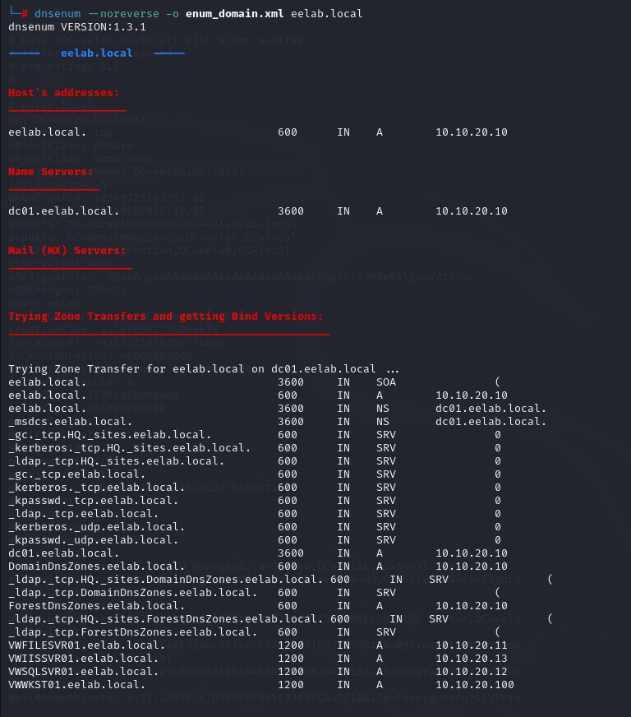Click _kerberos._udp.eelab.local. record

pos(96,527)
